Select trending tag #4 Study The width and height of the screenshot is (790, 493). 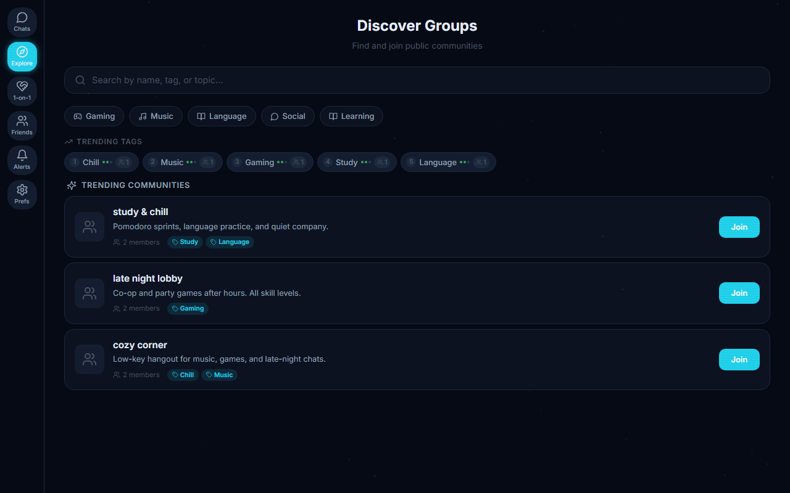point(357,162)
